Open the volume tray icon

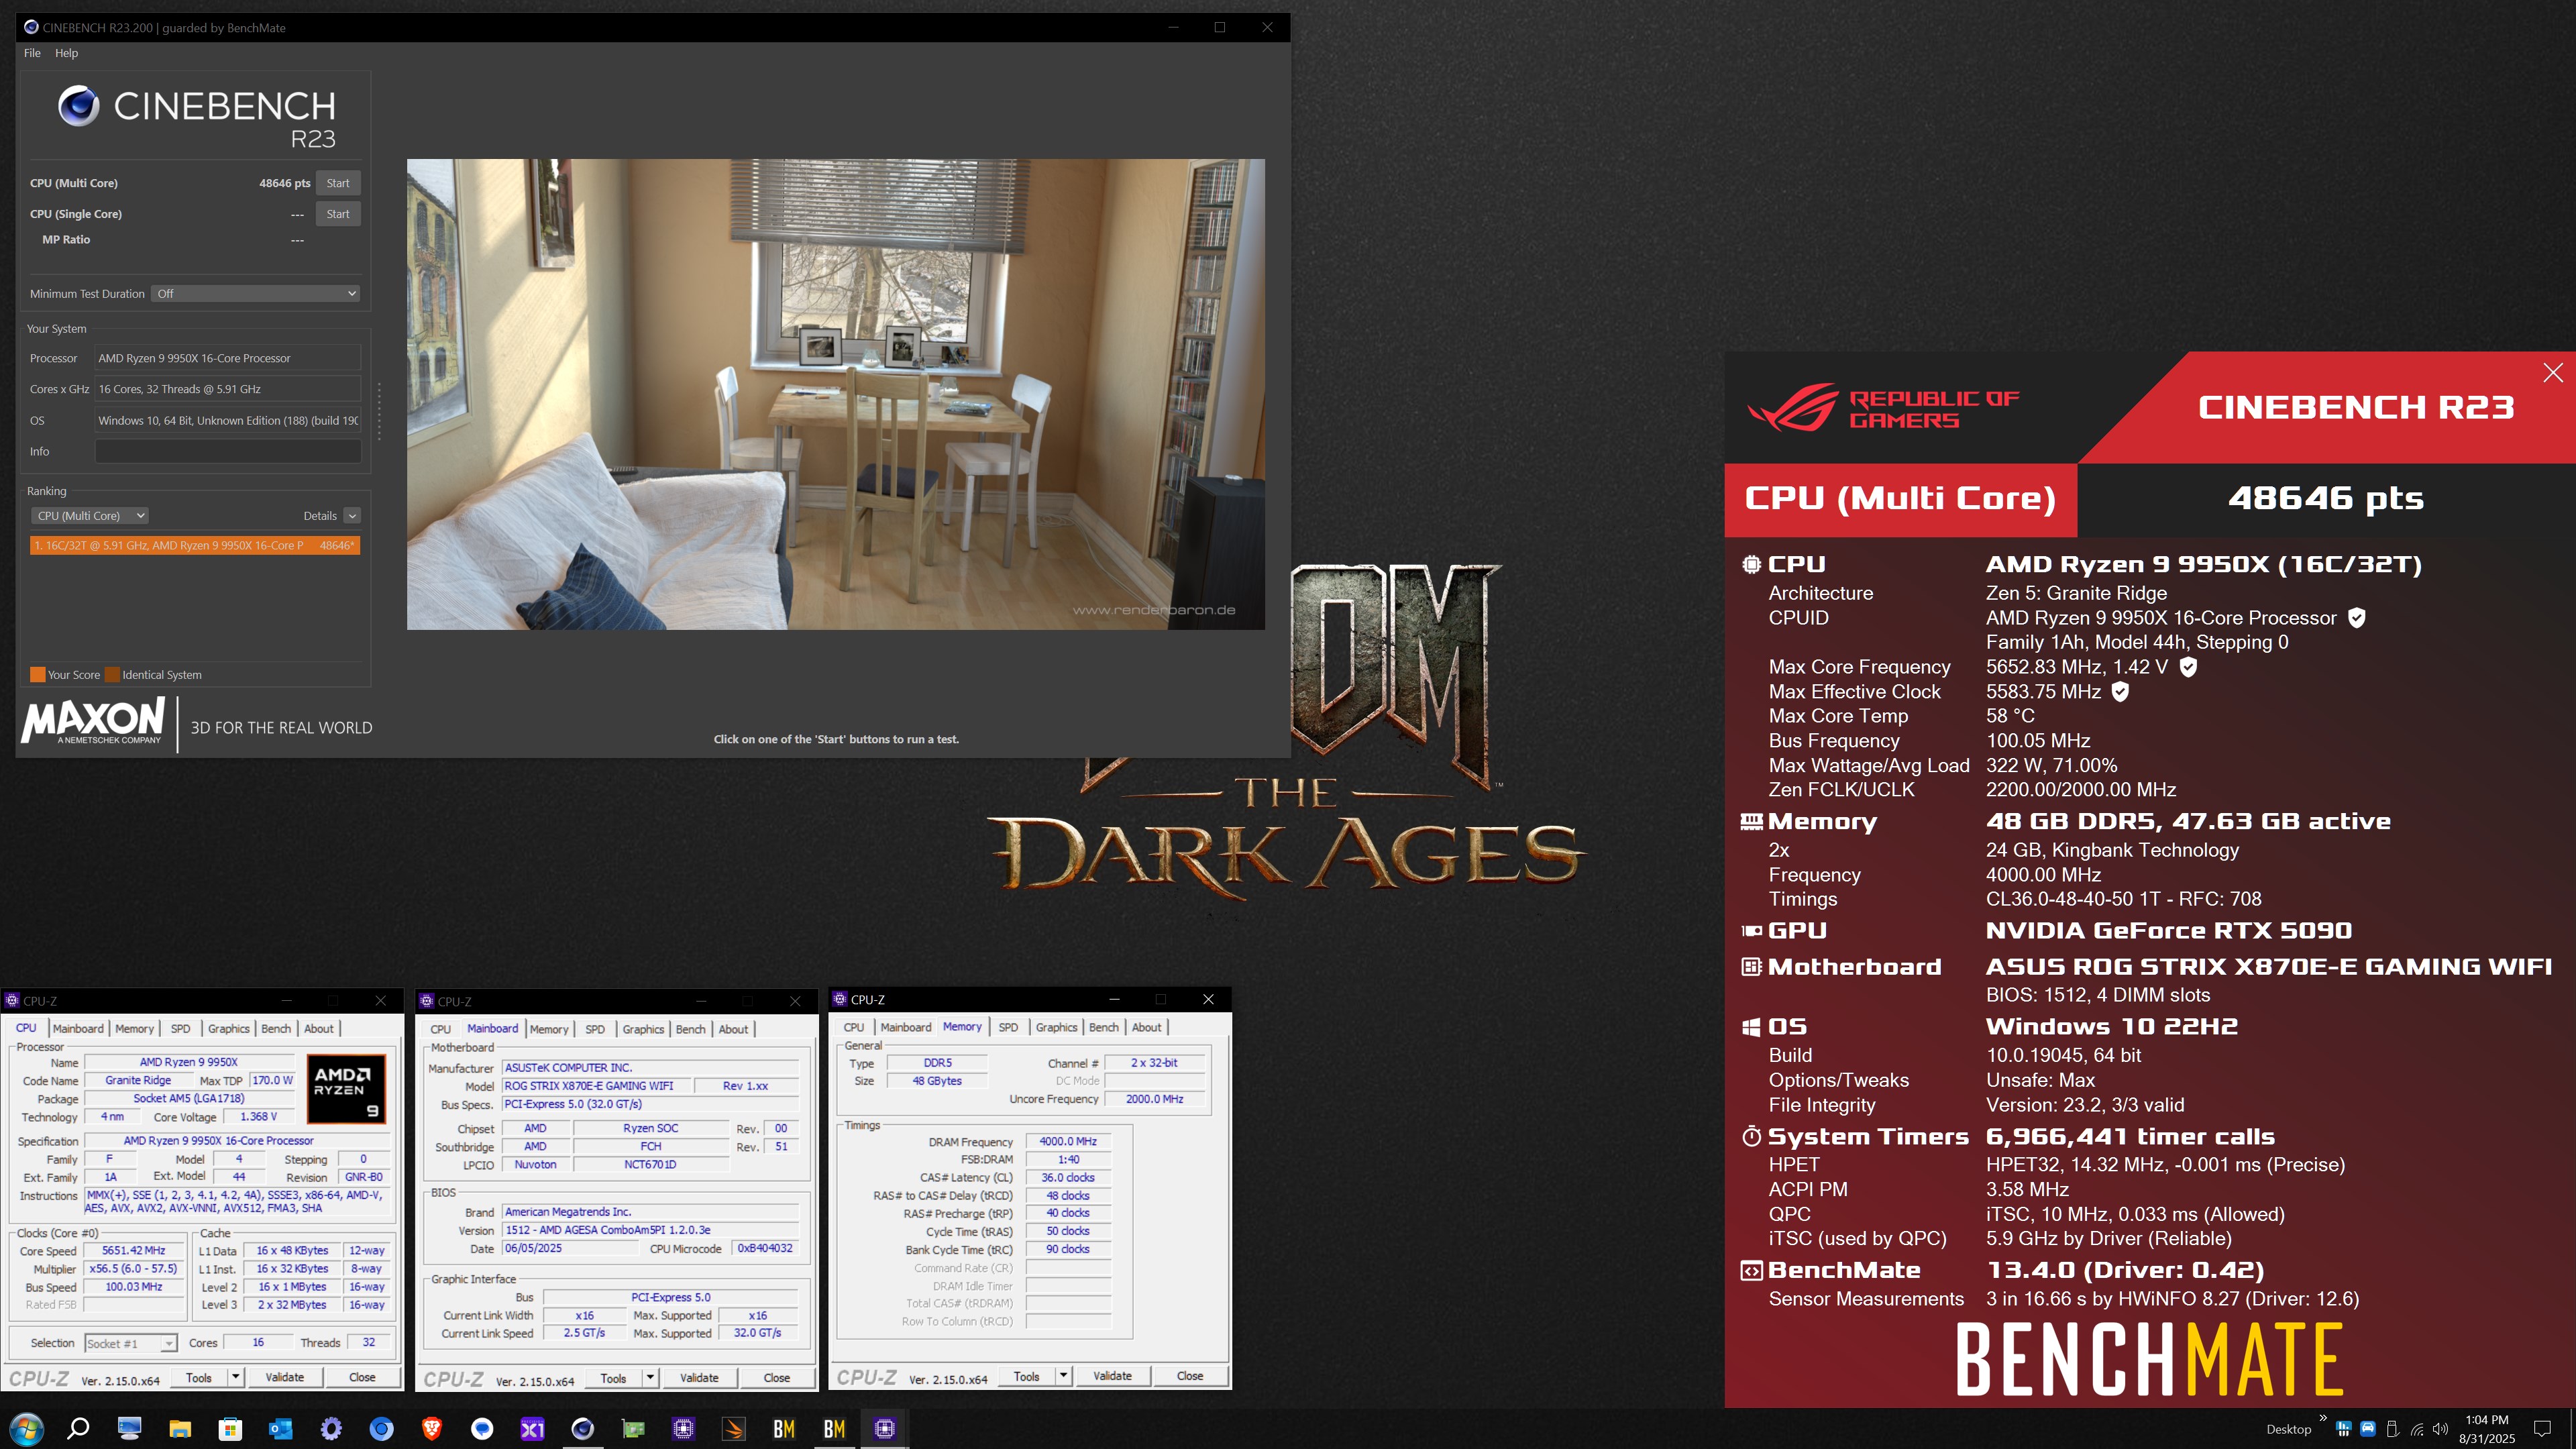pos(2440,1429)
